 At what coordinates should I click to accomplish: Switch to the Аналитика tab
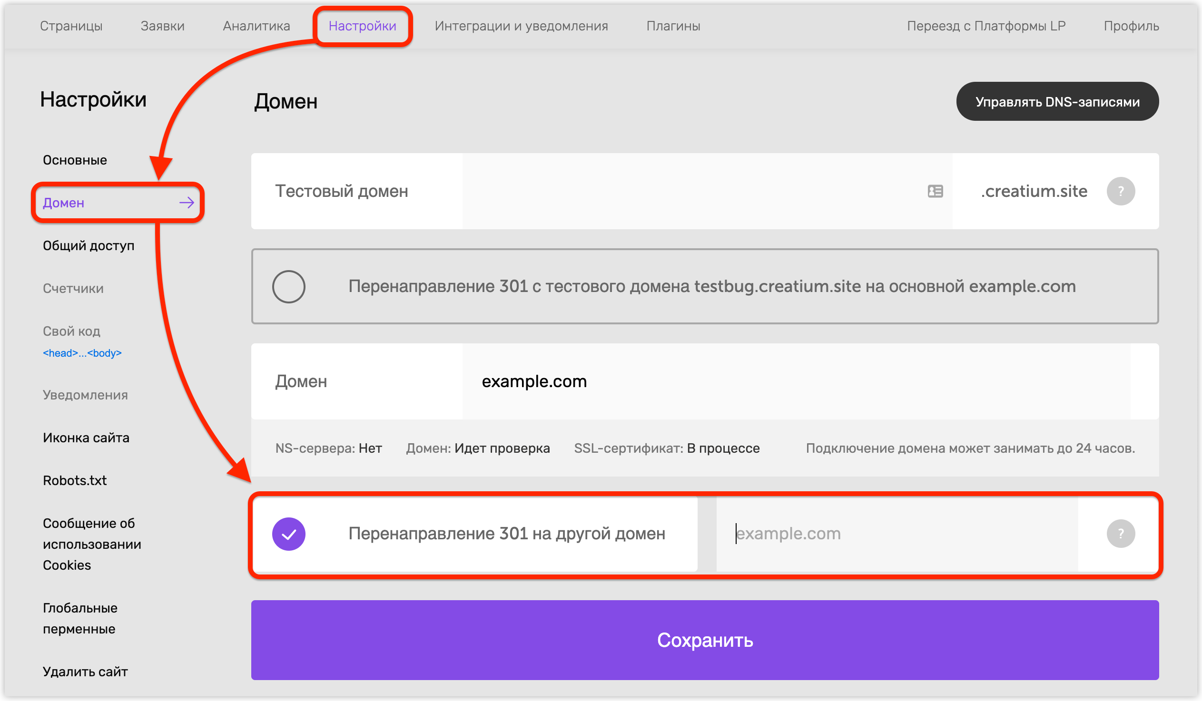click(256, 26)
